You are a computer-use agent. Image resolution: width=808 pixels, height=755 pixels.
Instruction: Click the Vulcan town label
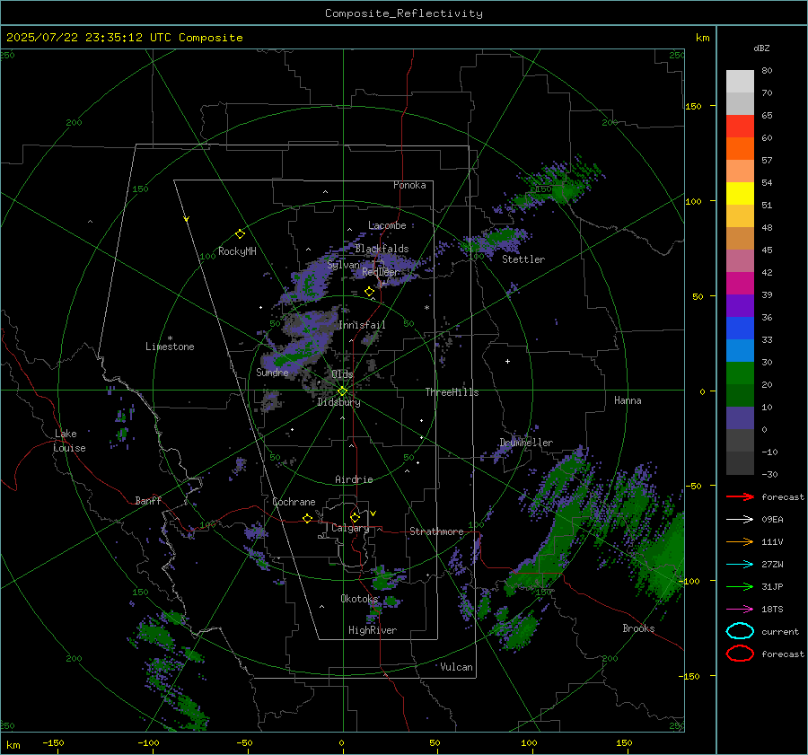click(457, 667)
